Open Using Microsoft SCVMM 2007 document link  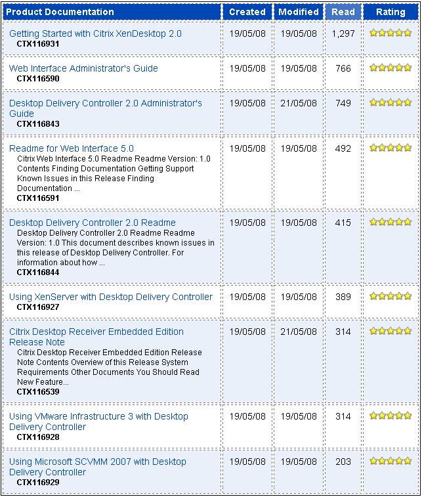tap(98, 462)
